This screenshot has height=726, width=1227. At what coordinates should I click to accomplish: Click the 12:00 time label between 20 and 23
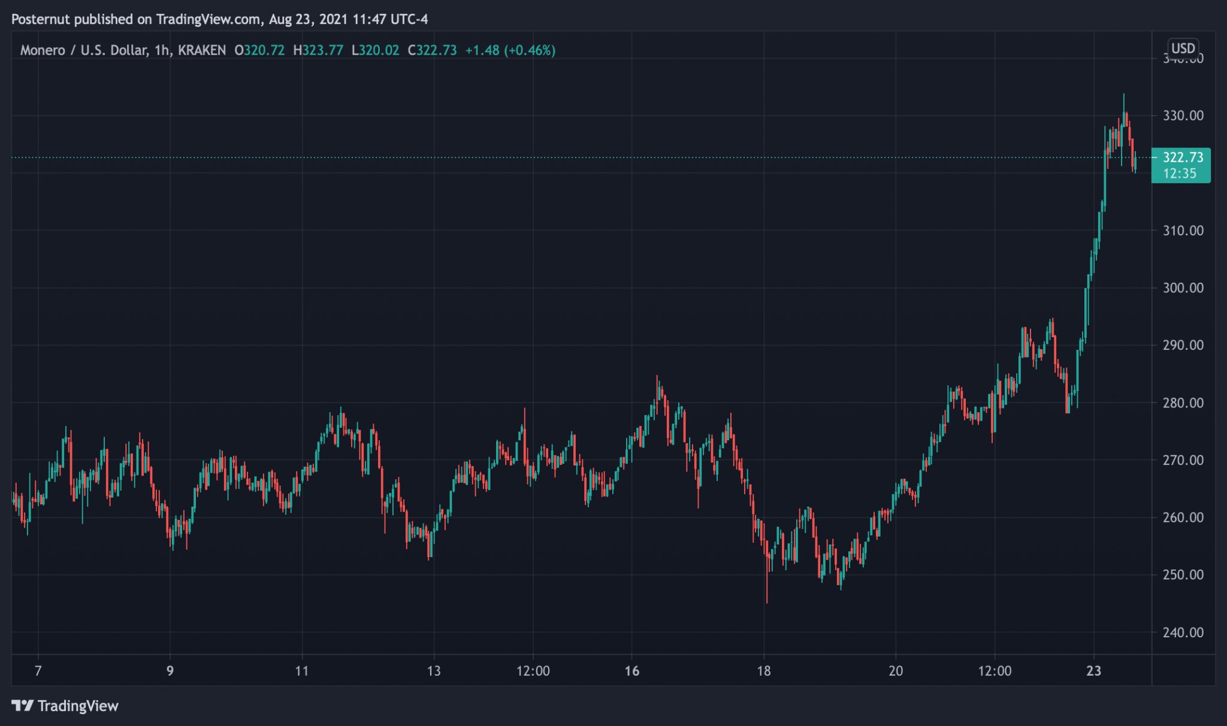[995, 671]
